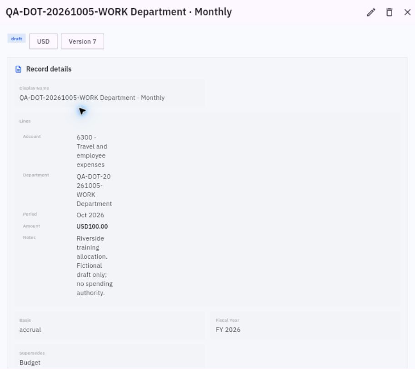Screen dimensions: 415x369
Task: Click the fiscal year value FY 2026
Action: tap(228, 330)
